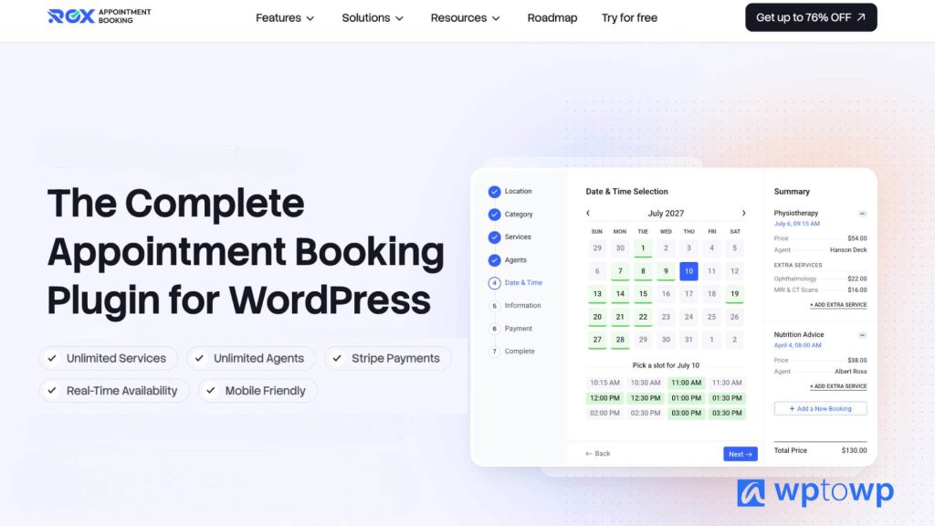This screenshot has width=935, height=526.
Task: Go to previous month in calendar
Action: pyautogui.click(x=588, y=213)
